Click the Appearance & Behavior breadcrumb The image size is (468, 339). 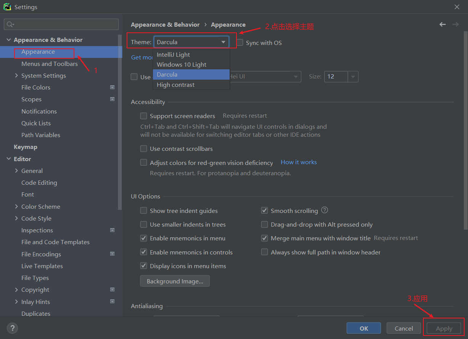165,24
